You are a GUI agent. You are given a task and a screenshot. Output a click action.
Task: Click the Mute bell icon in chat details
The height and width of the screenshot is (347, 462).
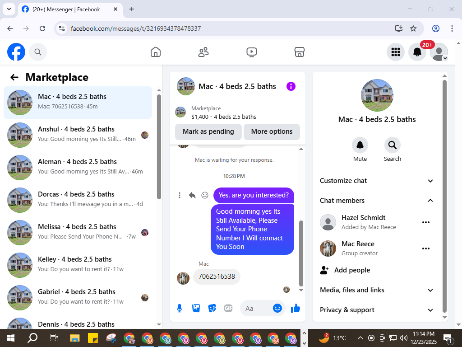coord(360,145)
